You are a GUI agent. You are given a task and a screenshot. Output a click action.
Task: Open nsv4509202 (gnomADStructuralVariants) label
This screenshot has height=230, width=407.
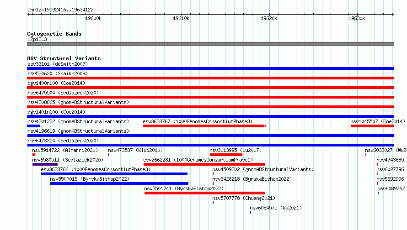(263, 169)
